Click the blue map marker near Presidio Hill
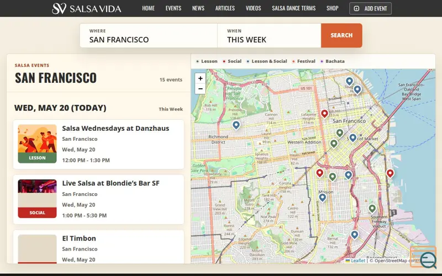This screenshot has width=442, height=276. tap(236, 125)
